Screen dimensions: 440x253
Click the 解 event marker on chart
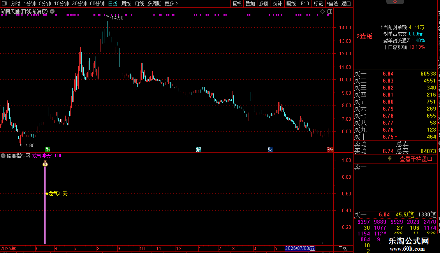pos(198,149)
